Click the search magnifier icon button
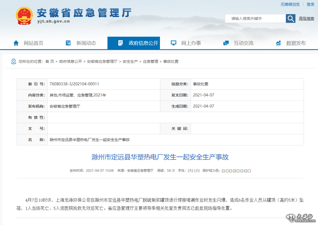The height and width of the screenshot is (225, 318). (291, 18)
